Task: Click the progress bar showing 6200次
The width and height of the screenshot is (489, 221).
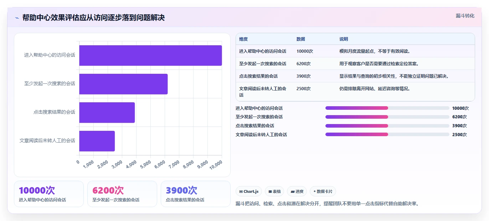Action: click(387, 117)
